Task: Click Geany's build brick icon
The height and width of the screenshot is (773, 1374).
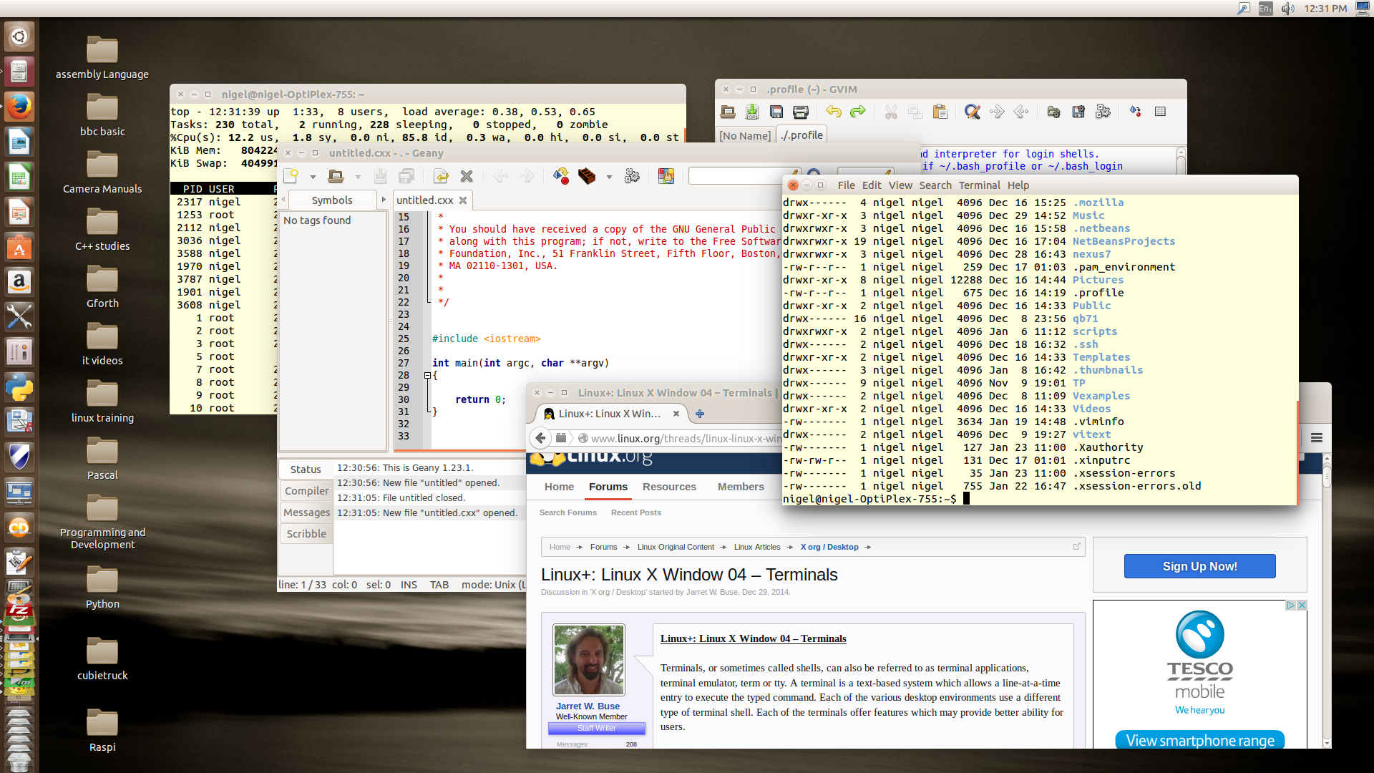Action: point(587,176)
